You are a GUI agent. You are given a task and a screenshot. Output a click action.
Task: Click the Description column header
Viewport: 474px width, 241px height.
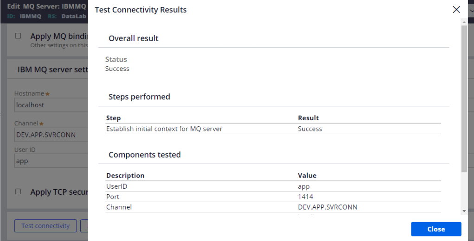tap(125, 175)
